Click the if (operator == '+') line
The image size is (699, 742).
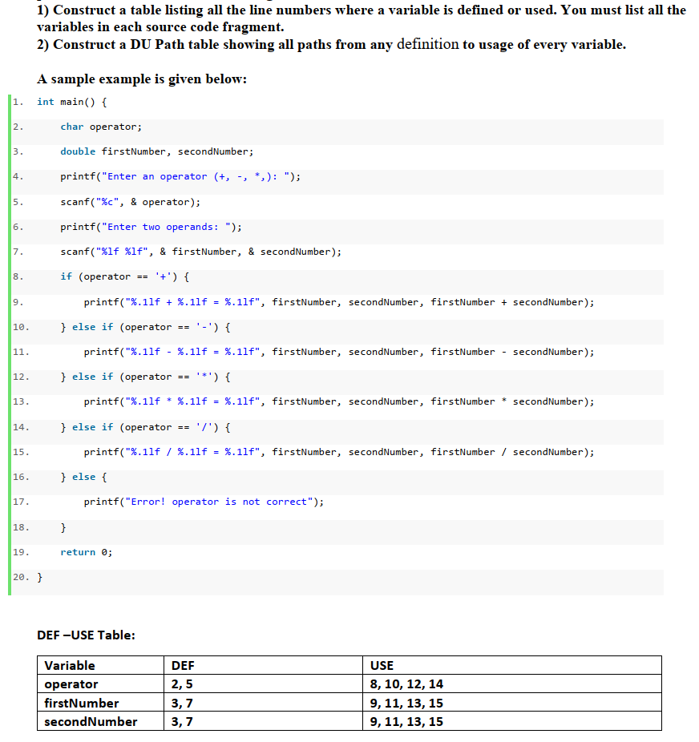(124, 276)
